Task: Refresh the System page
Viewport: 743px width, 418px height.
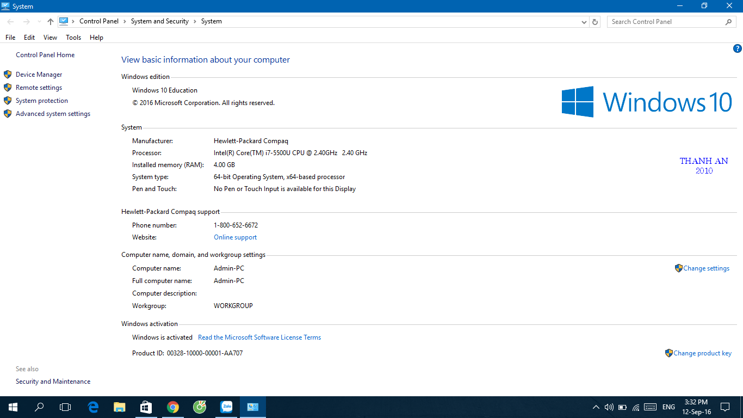Action: 595,22
